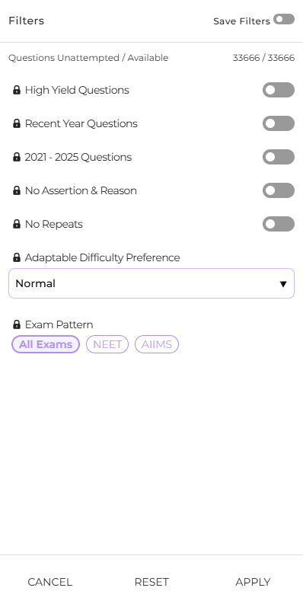303x607 pixels.
Task: Click the lock icon beside Recent Year Questions
Action: [x=17, y=123]
